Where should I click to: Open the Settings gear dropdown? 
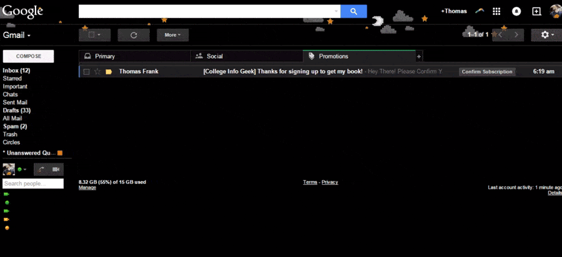click(x=547, y=35)
